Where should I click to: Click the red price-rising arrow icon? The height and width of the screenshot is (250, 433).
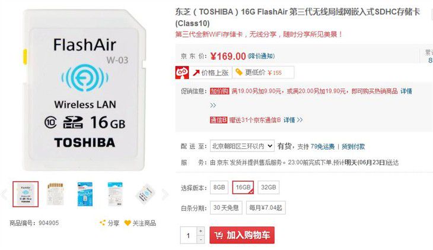click(196, 72)
